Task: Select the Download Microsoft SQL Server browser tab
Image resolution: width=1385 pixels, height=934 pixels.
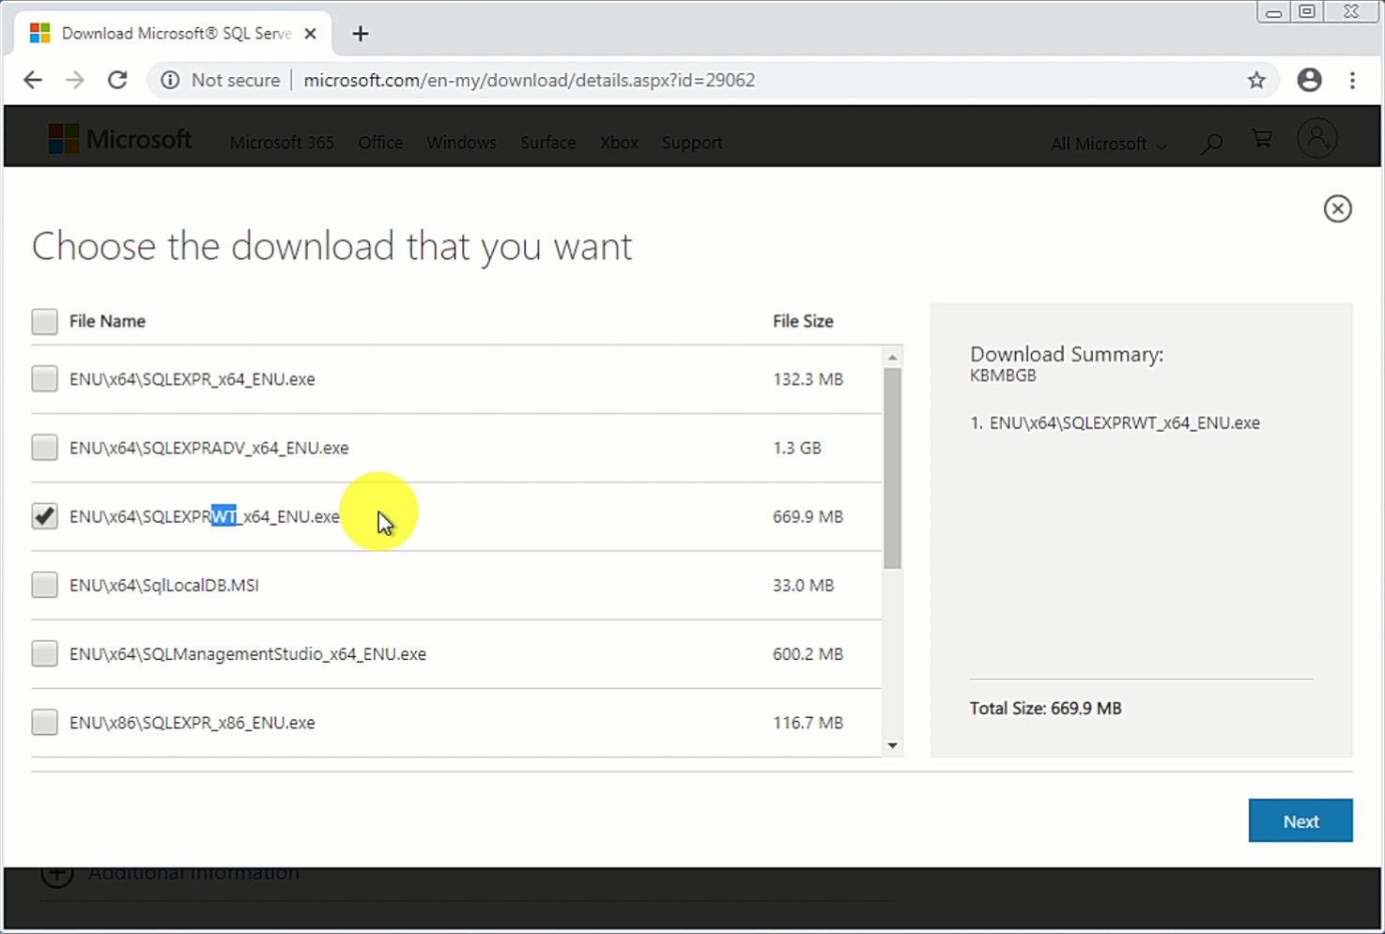Action: [x=174, y=34]
